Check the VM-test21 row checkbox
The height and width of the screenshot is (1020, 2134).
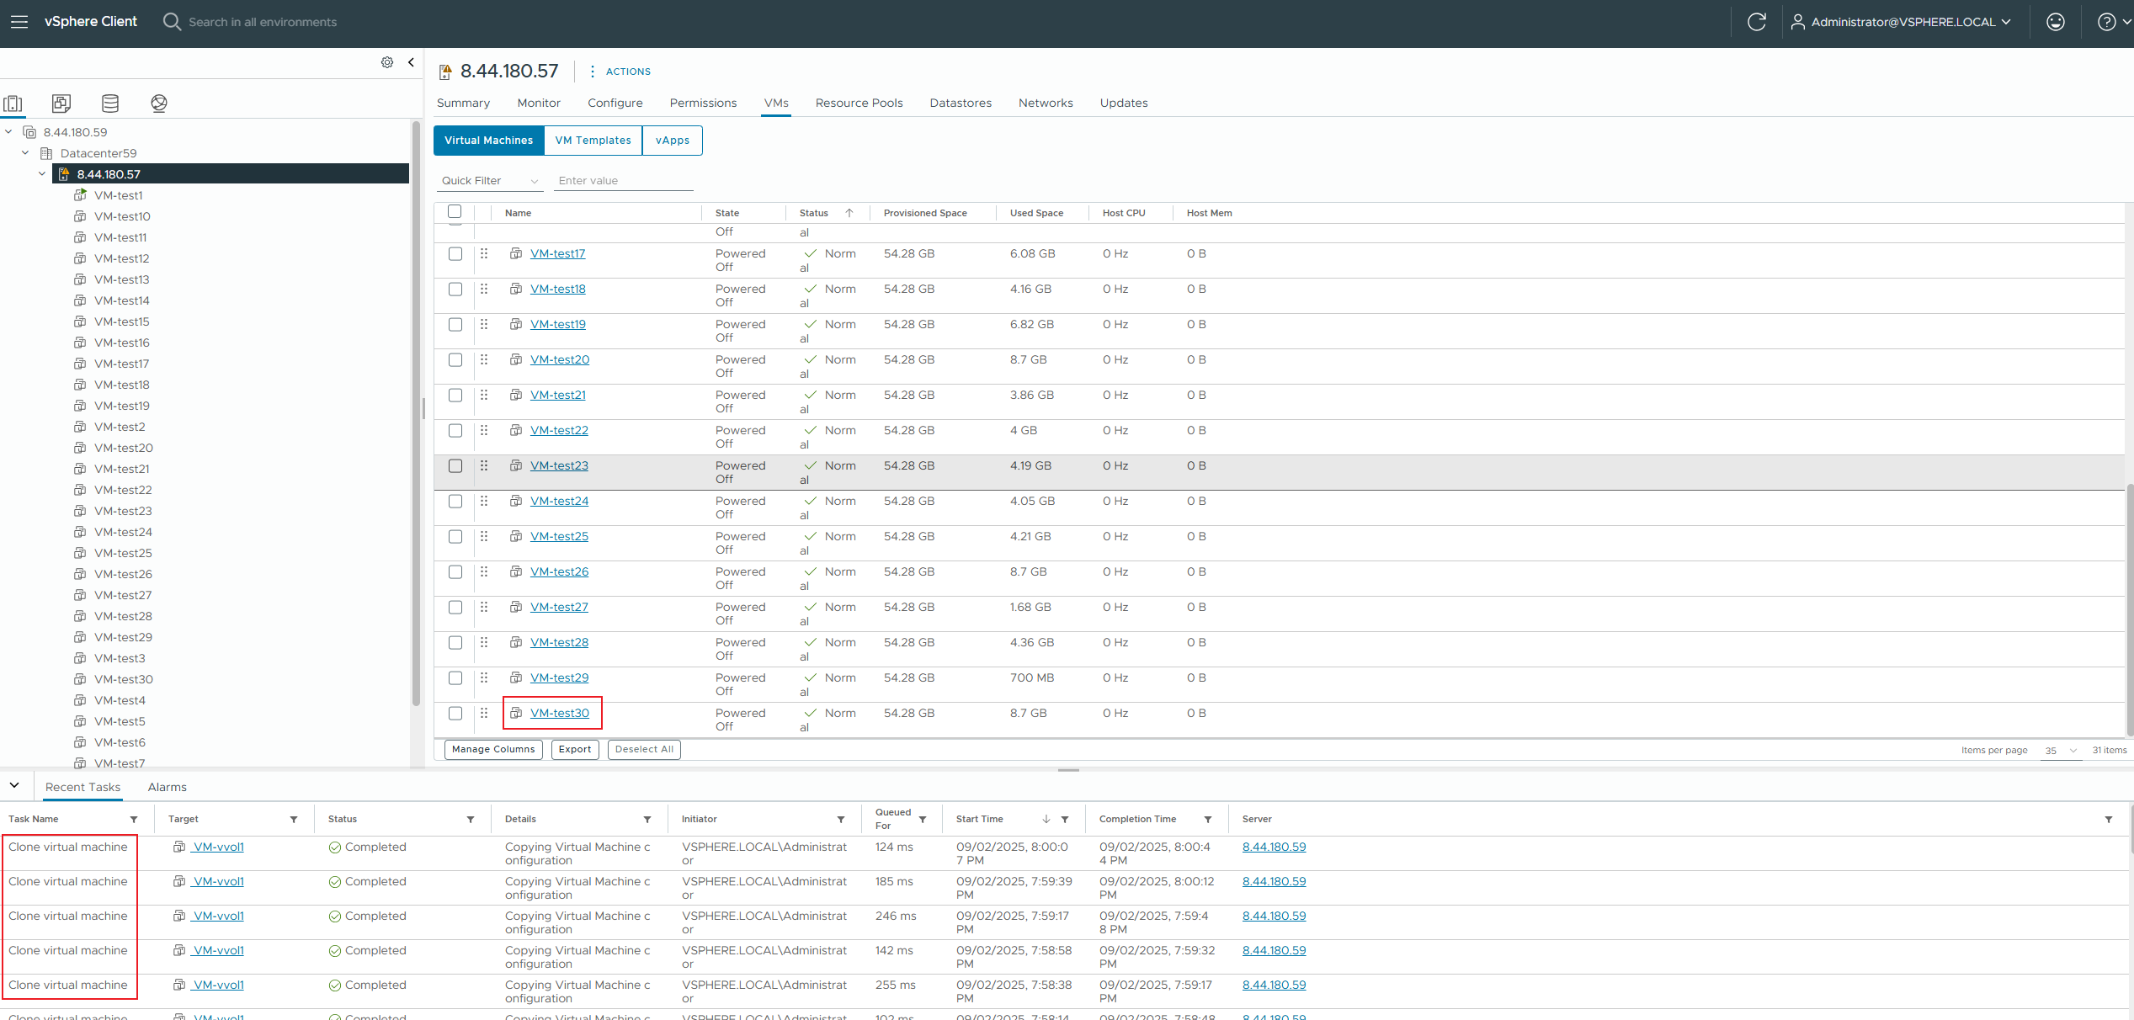tap(455, 396)
